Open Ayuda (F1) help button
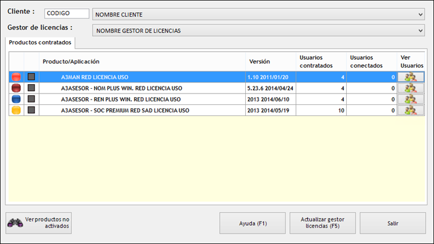The height and width of the screenshot is (244, 434). 252,223
